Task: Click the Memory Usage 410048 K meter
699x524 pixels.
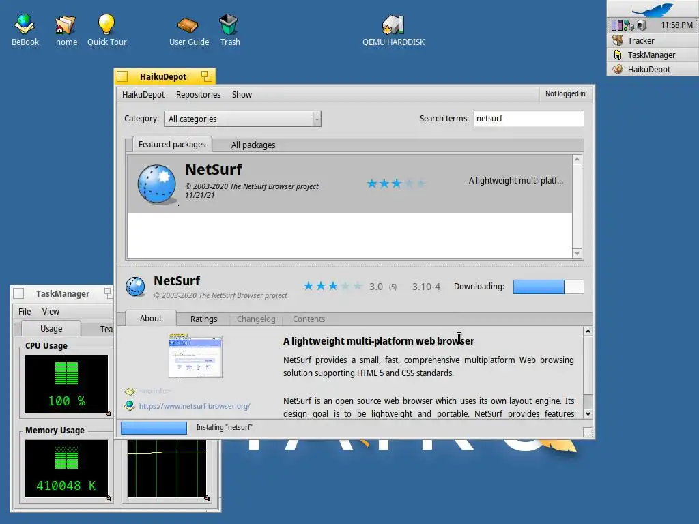Action: click(x=66, y=468)
